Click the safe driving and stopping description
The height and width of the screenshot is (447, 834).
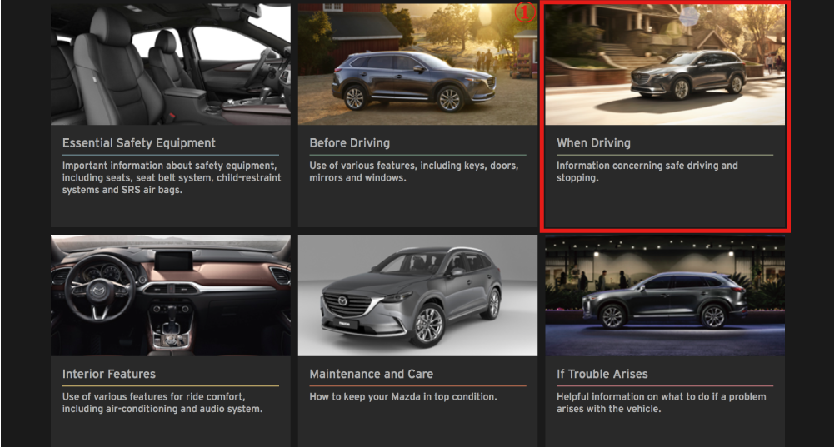647,171
